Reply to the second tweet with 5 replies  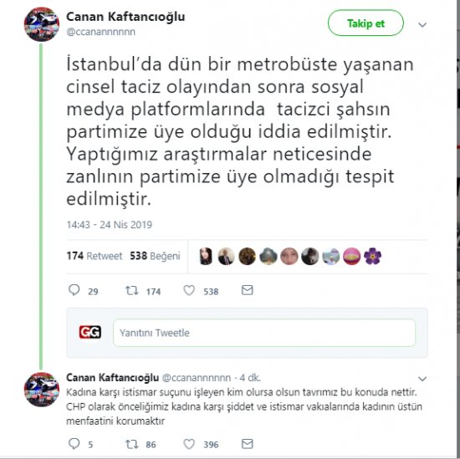click(x=74, y=444)
